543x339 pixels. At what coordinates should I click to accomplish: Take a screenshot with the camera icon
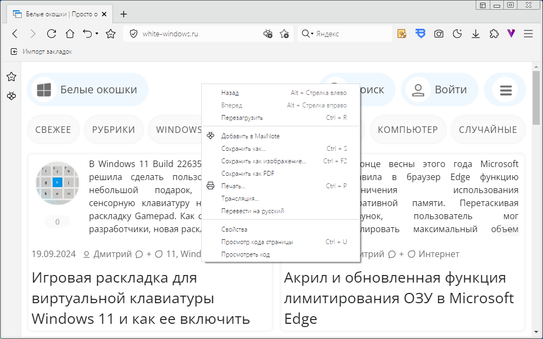coord(439,34)
